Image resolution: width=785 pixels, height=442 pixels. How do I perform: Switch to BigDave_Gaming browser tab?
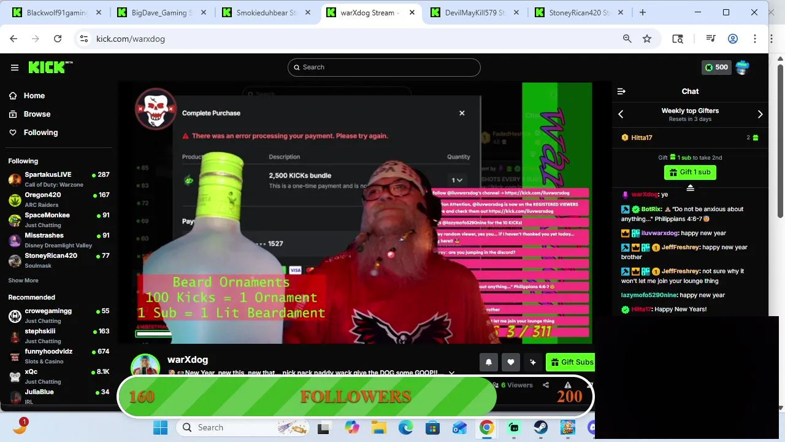(x=161, y=13)
